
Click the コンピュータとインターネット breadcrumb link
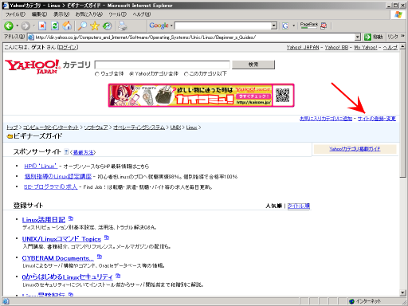pos(51,127)
